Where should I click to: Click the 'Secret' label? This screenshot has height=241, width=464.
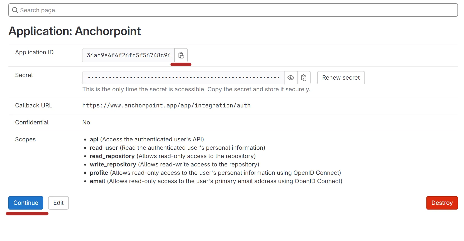coord(24,75)
